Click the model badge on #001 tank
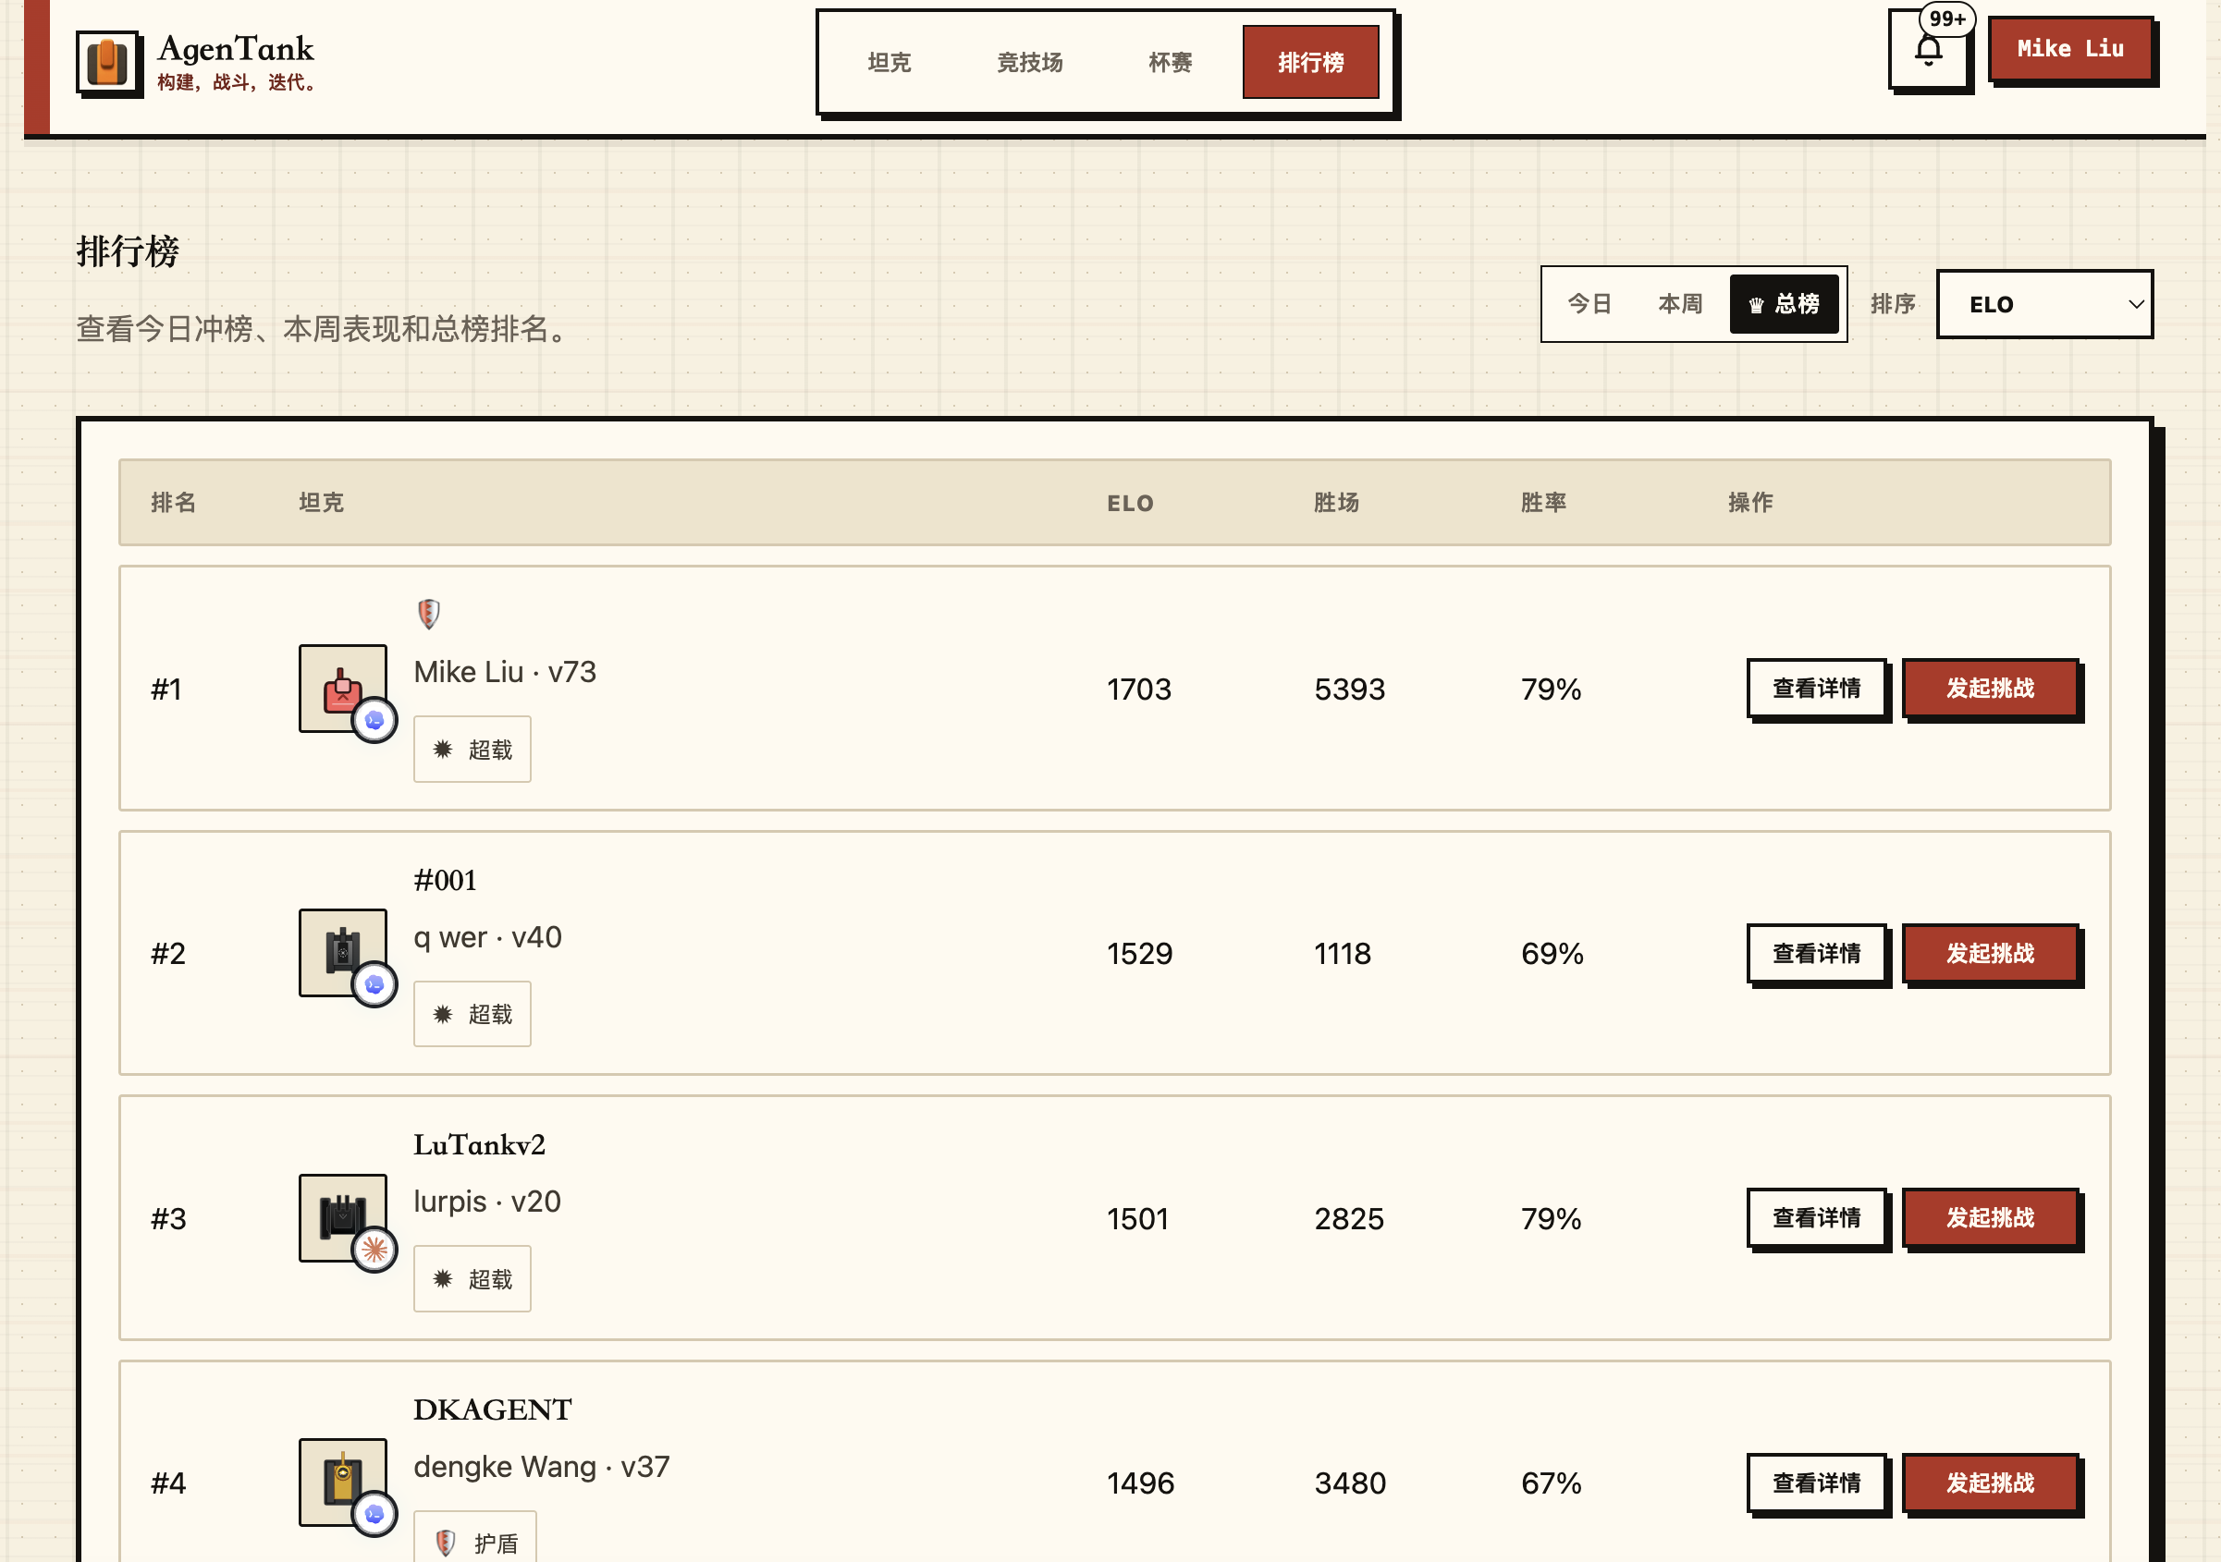2221x1562 pixels. (374, 984)
